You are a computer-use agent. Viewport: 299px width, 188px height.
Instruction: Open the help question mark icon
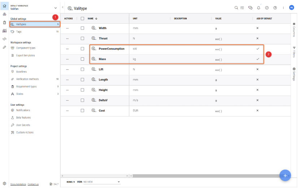(x=275, y=8)
